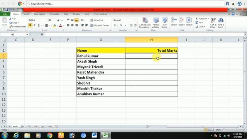Apply percent style format
Screen dimensions: 247x139
tap(121, 25)
